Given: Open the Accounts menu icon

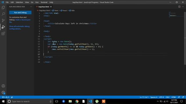Looking at the screenshot, I should [x=3, y=86].
